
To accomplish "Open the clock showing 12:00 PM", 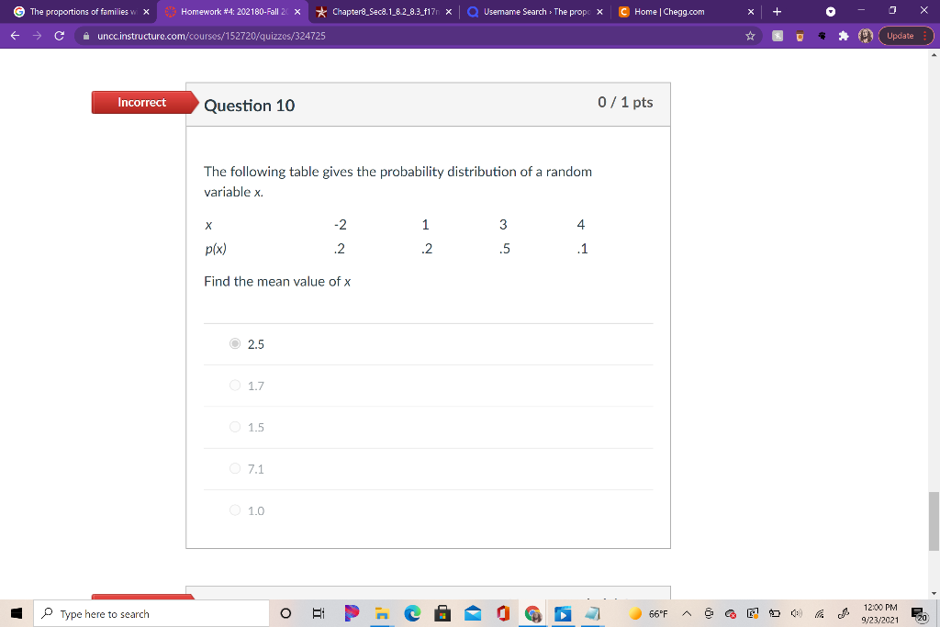I will tap(880, 614).
